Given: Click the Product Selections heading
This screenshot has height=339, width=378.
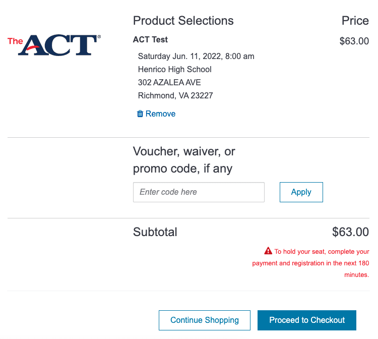Looking at the screenshot, I should 183,21.
